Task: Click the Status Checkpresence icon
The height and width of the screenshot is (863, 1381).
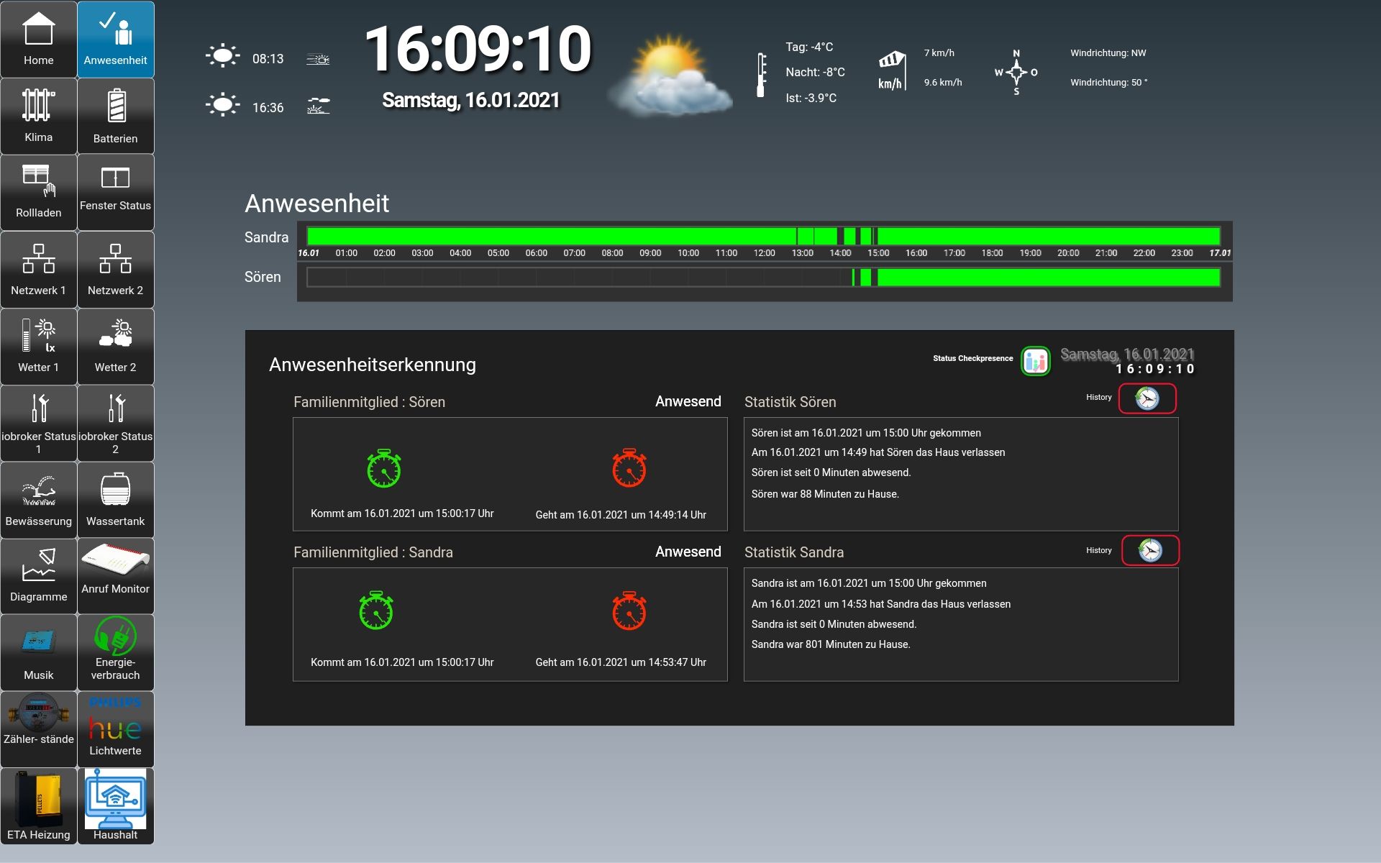Action: coord(1035,361)
